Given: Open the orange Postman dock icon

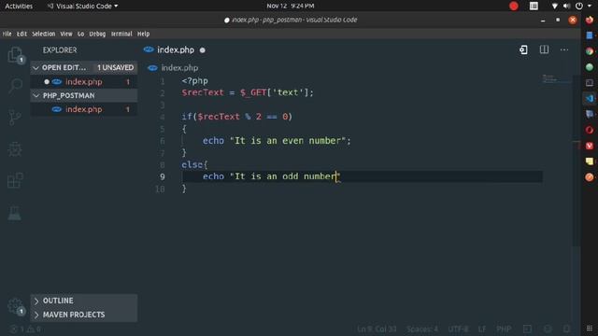Looking at the screenshot, I should tap(590, 177).
